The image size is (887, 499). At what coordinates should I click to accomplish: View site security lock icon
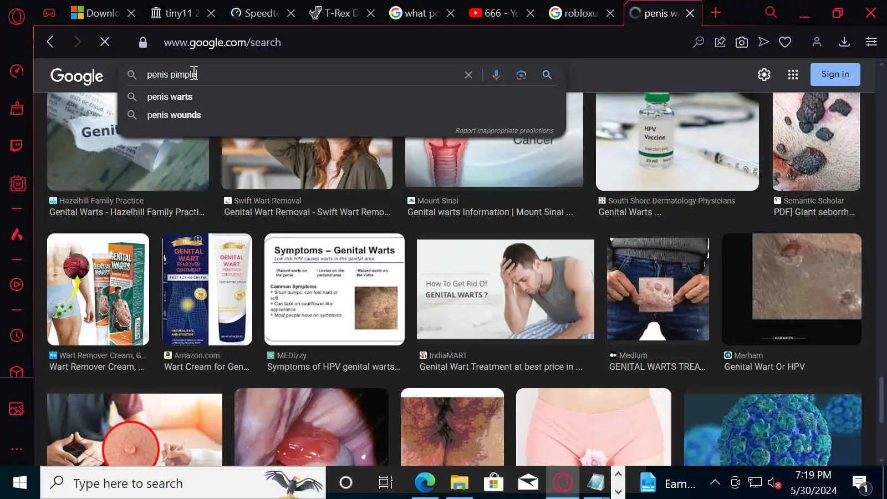click(143, 42)
